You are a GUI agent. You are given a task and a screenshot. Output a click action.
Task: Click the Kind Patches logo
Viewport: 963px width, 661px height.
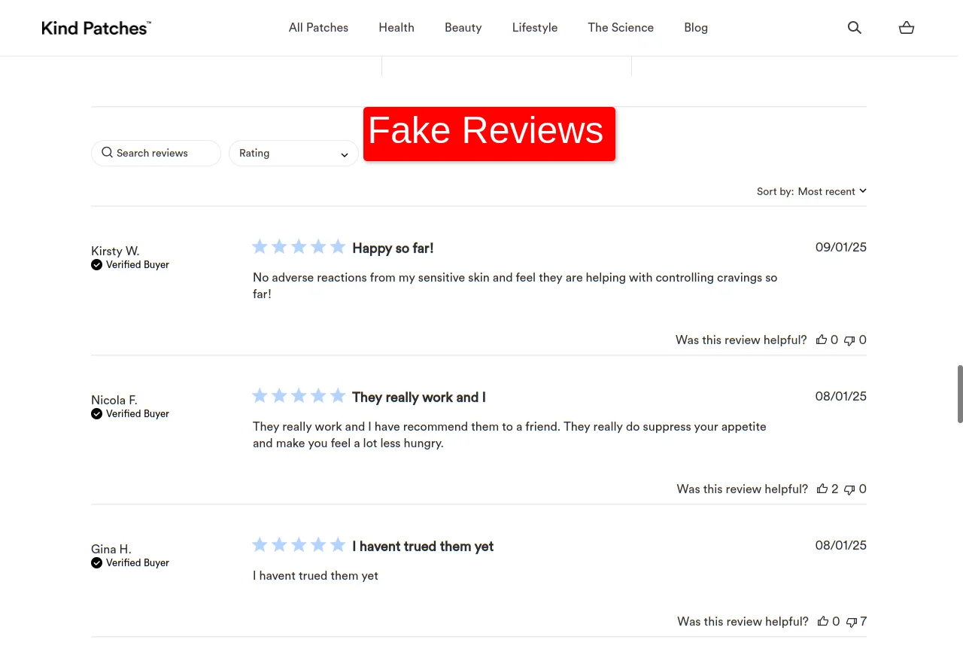(x=96, y=29)
